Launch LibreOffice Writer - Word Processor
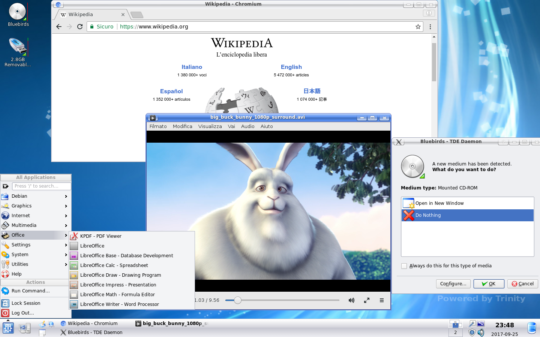The width and height of the screenshot is (540, 337). click(x=132, y=304)
